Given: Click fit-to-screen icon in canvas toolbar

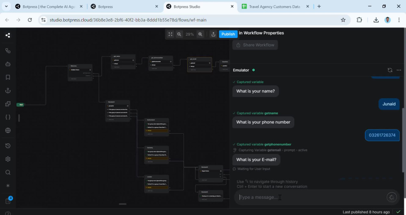Looking at the screenshot, I should pos(170,34).
